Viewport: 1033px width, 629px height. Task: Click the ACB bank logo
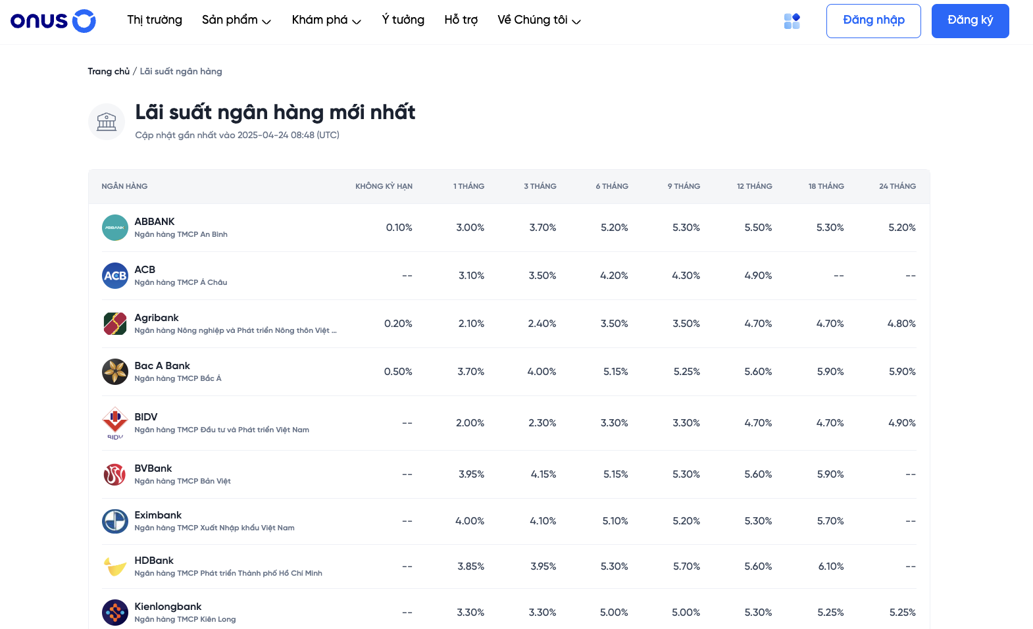[x=115, y=276]
